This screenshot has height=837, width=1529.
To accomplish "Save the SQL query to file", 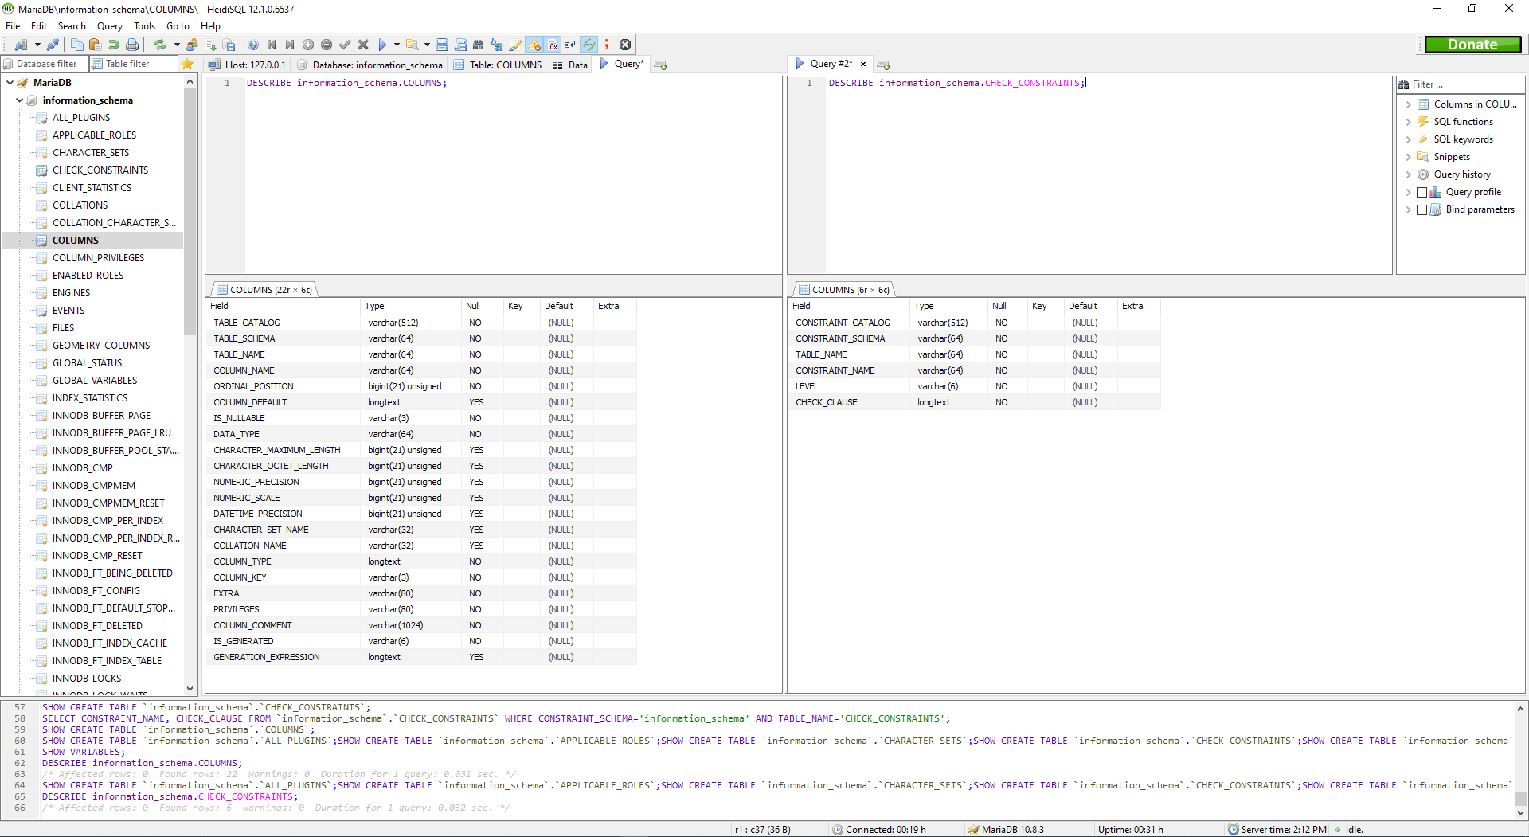I will pyautogui.click(x=441, y=45).
